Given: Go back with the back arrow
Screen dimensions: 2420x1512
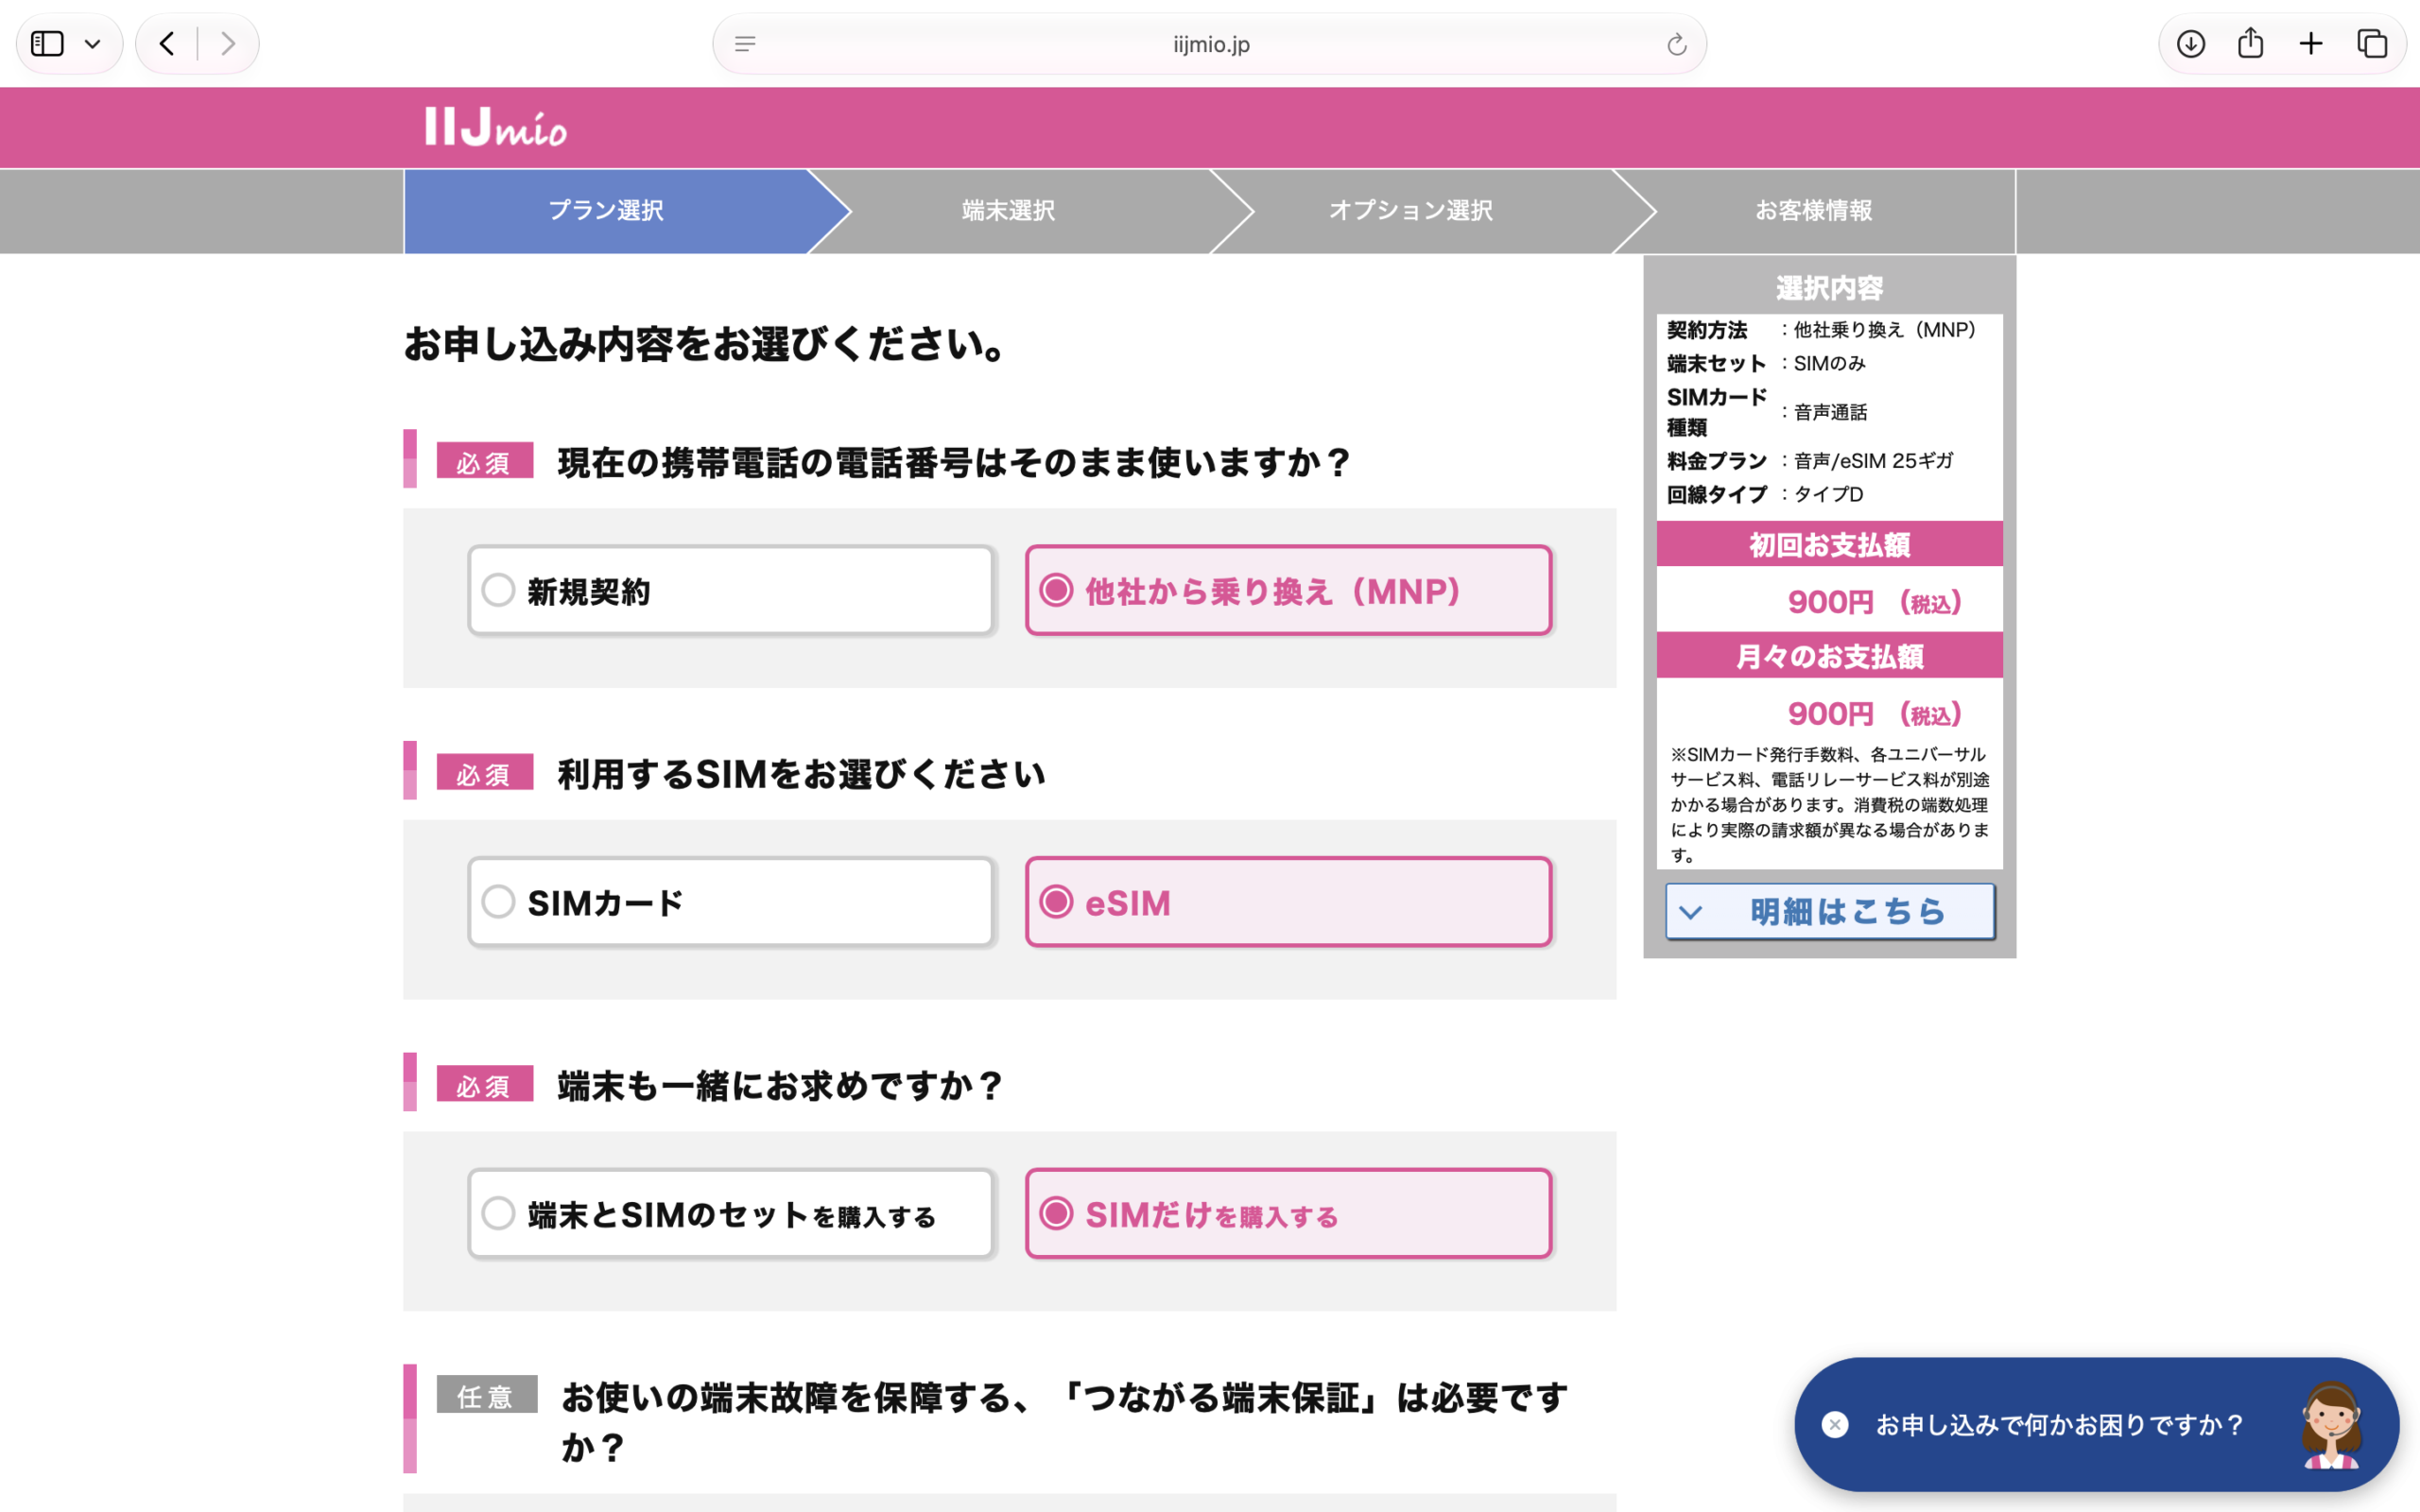Looking at the screenshot, I should tap(167, 44).
